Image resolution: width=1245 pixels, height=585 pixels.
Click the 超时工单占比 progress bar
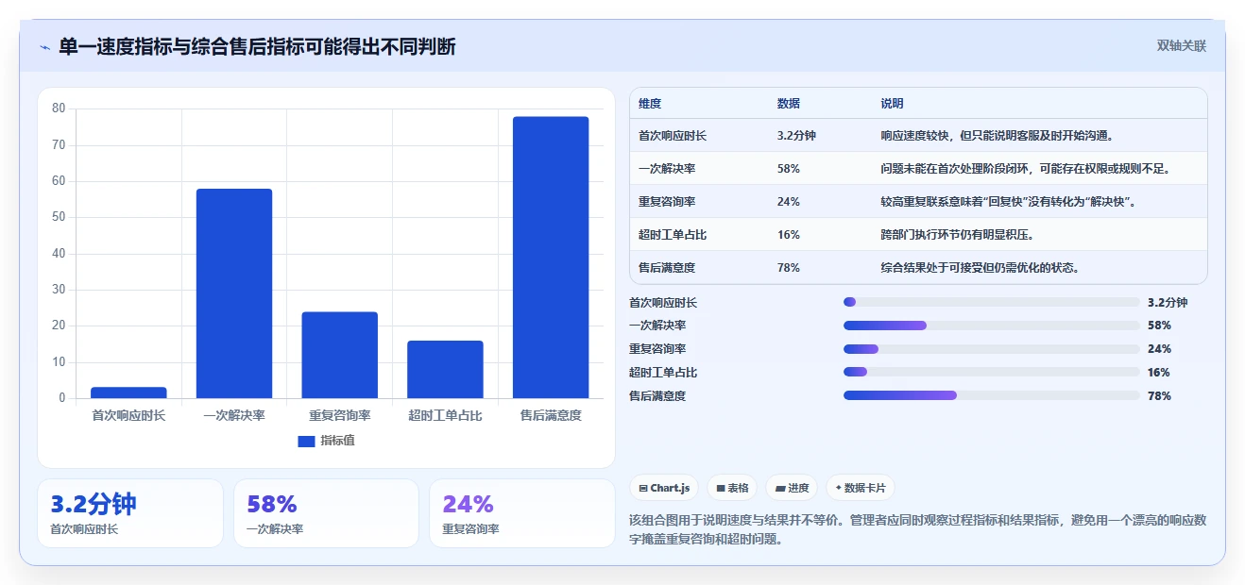click(x=991, y=372)
